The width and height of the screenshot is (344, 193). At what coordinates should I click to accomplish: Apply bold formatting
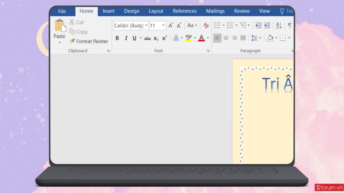tap(117, 38)
